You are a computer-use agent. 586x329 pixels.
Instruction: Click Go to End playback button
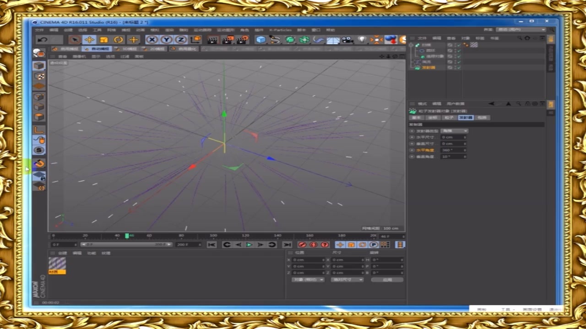(287, 244)
